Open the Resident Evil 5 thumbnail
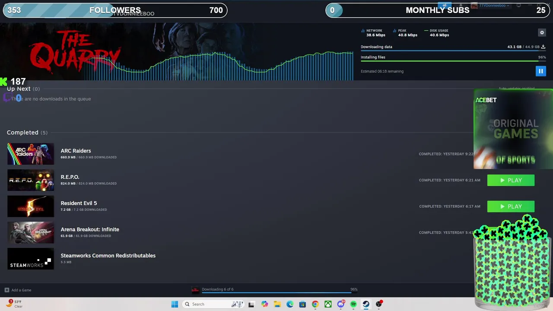553x311 pixels. (x=31, y=206)
